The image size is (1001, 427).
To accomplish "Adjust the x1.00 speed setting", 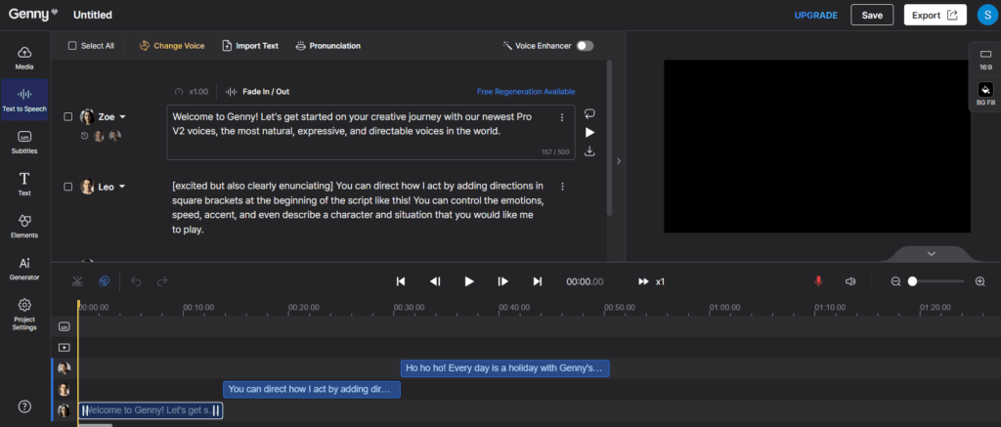I will point(192,92).
